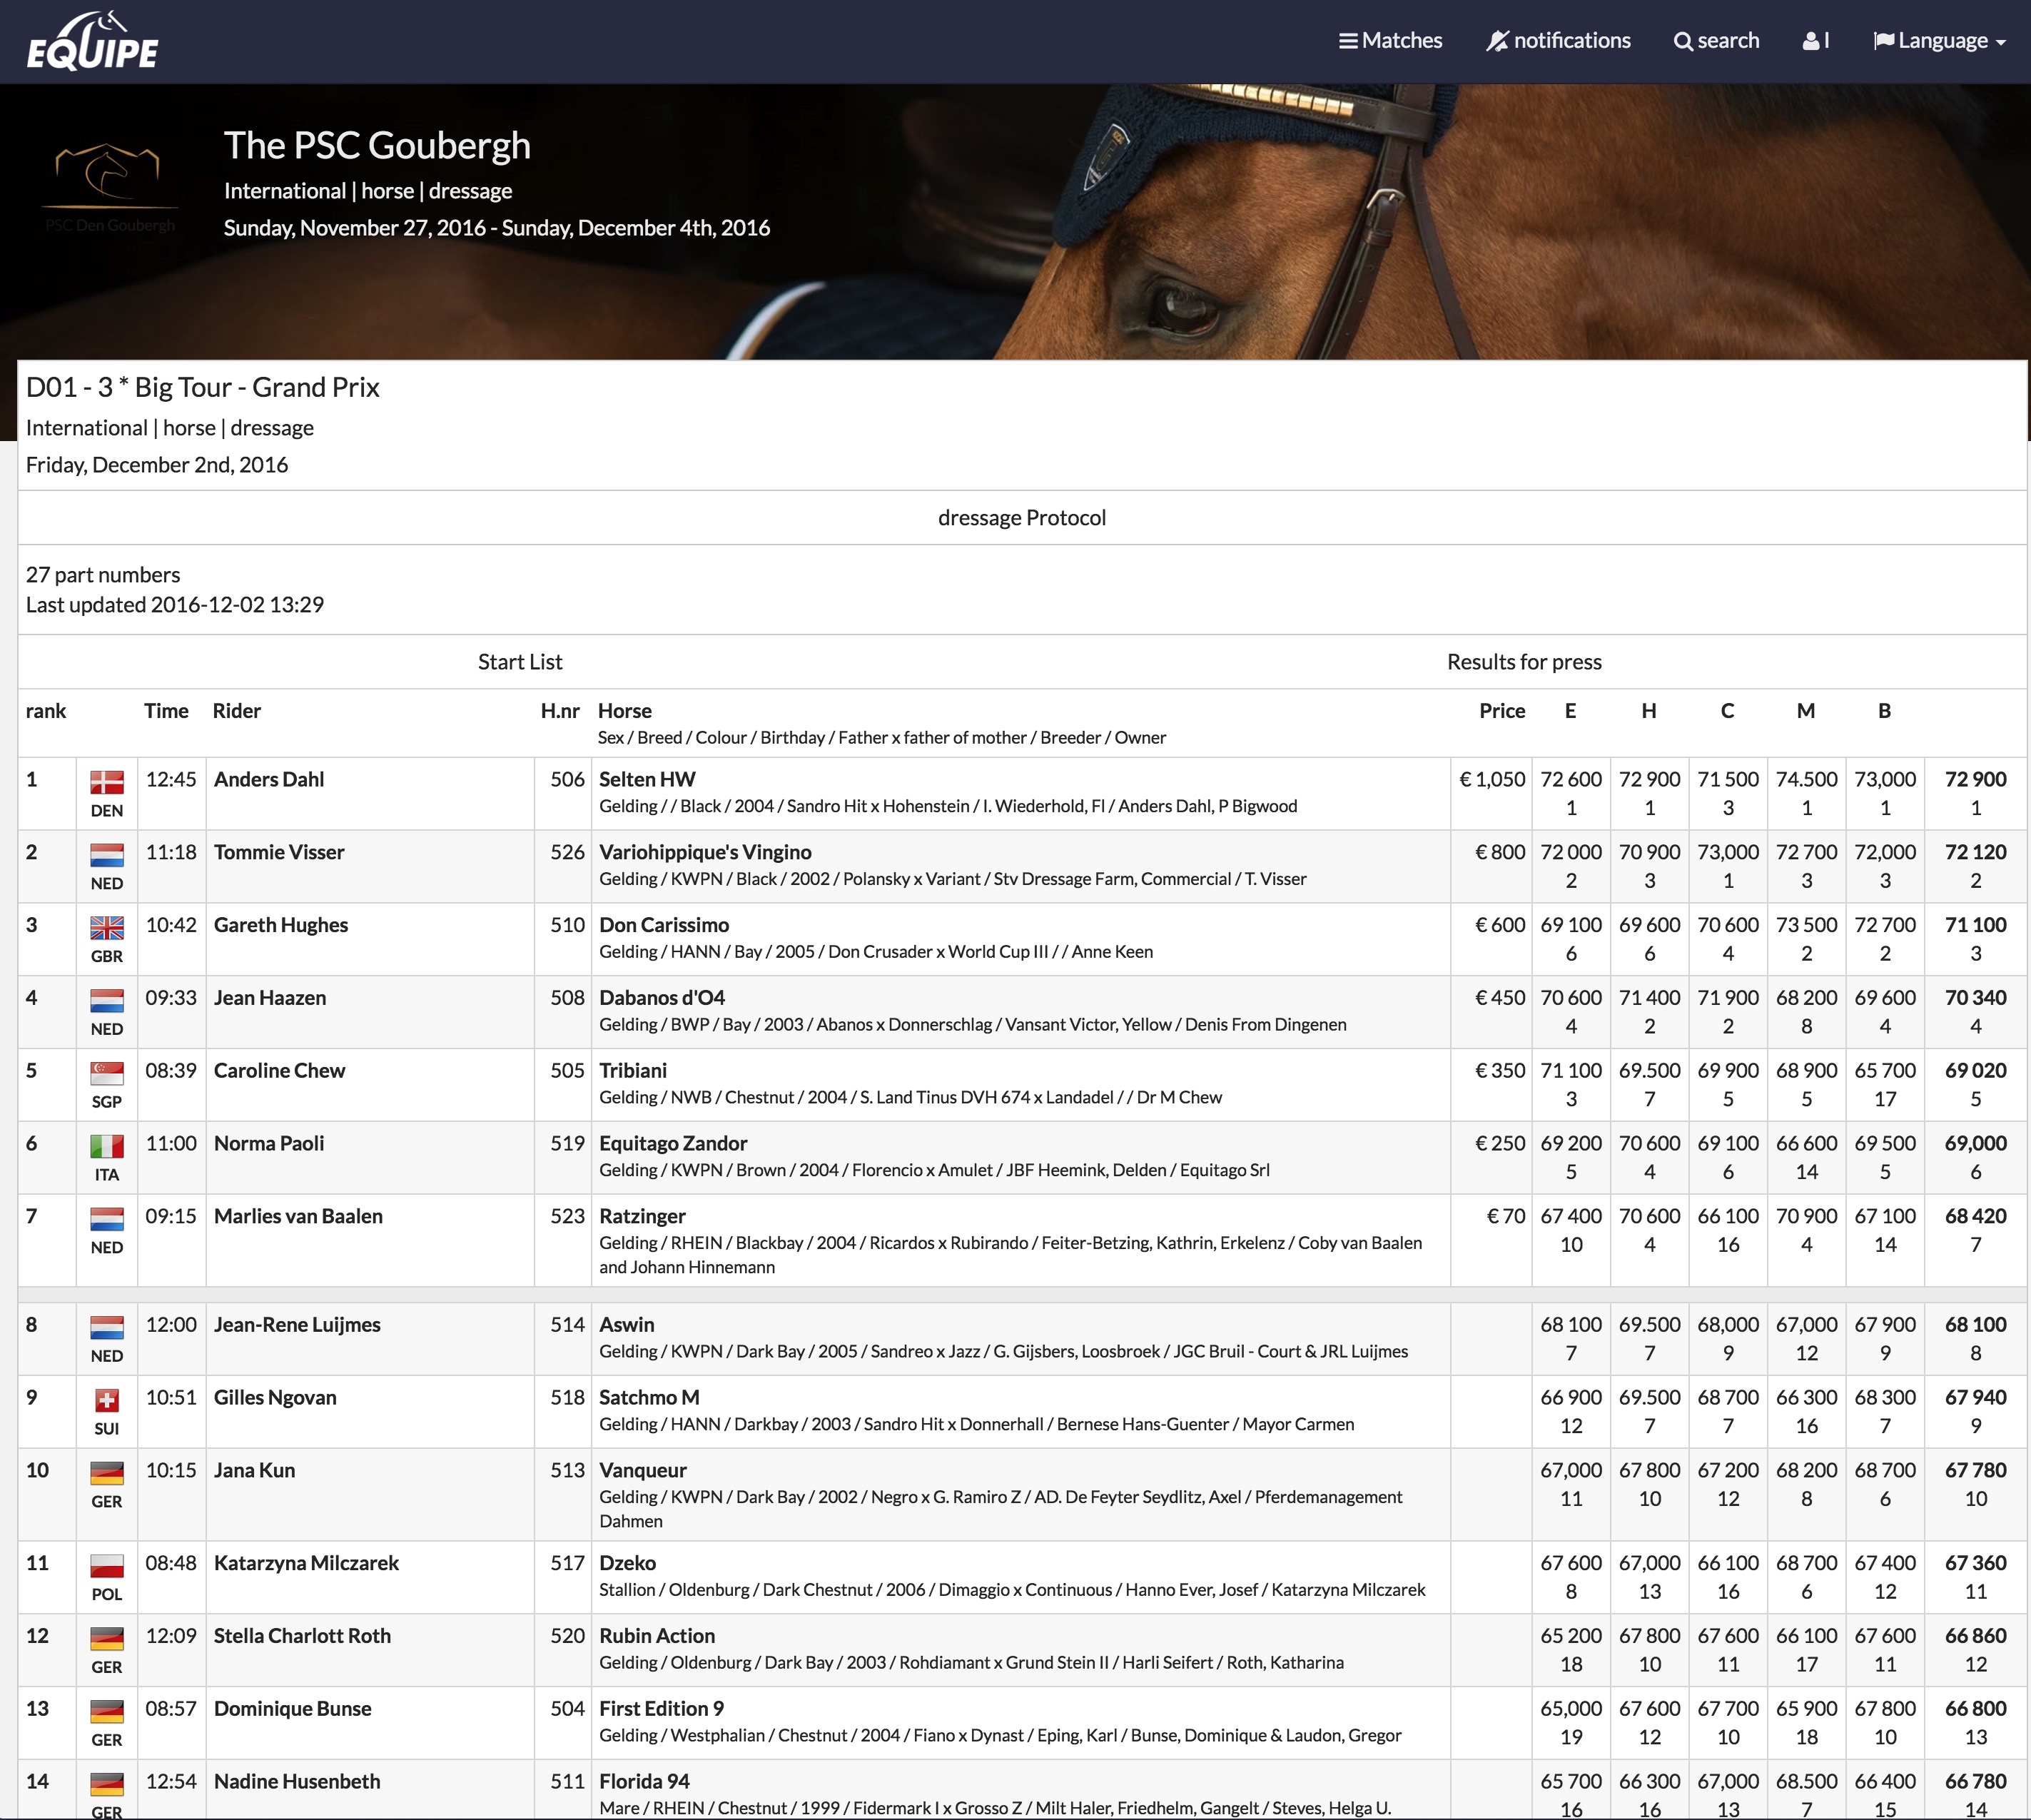
Task: Open notifications from the top bar
Action: pos(1558,41)
